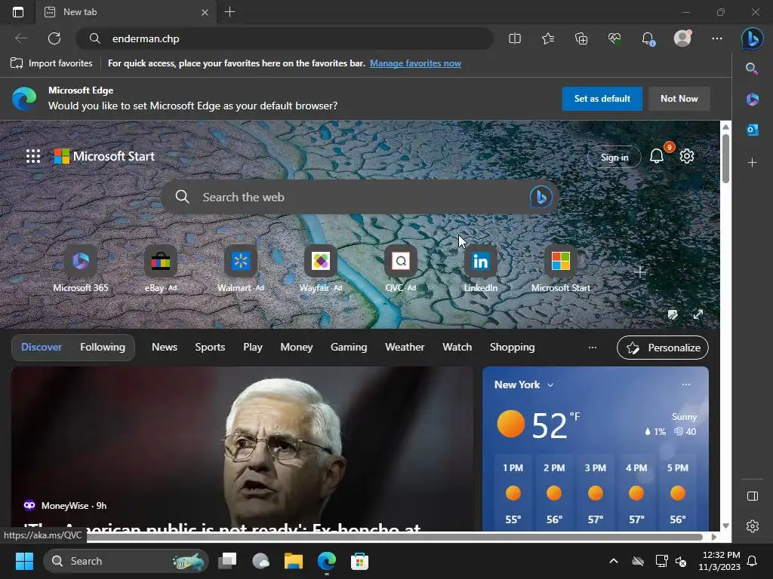The width and height of the screenshot is (773, 579).
Task: Open the Microsoft 365 quick link
Action: coord(80,269)
